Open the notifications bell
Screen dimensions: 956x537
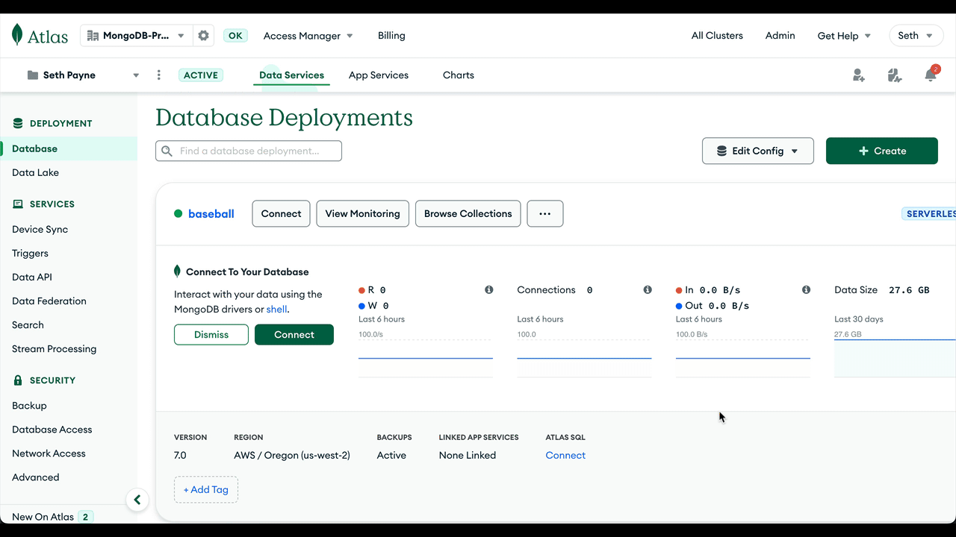click(931, 75)
